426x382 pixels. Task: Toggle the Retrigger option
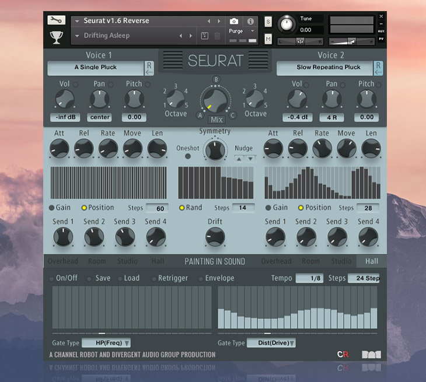click(154, 279)
